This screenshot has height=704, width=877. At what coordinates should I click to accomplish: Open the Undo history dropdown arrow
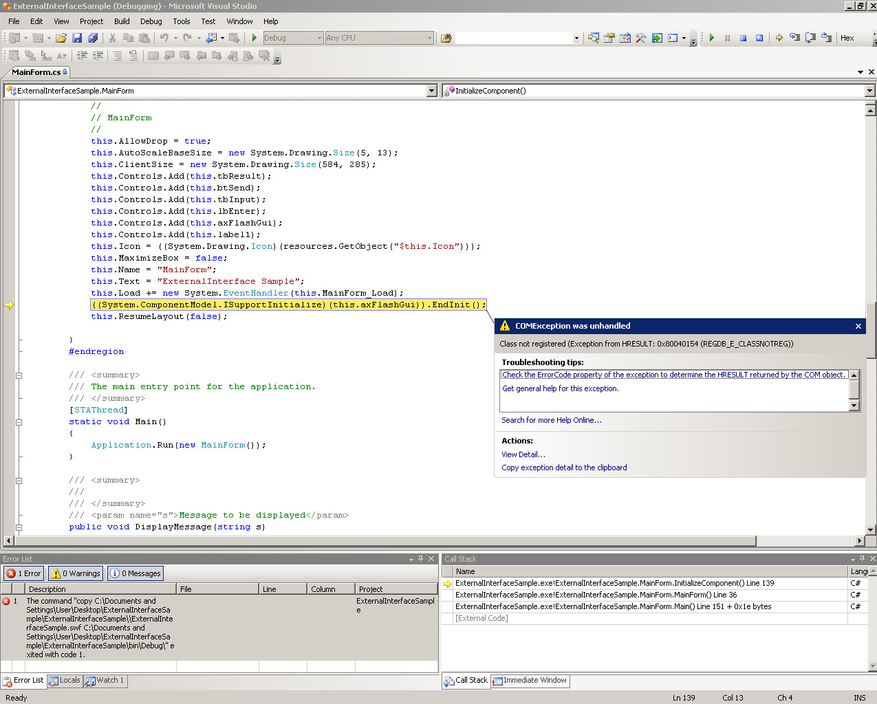pos(175,38)
